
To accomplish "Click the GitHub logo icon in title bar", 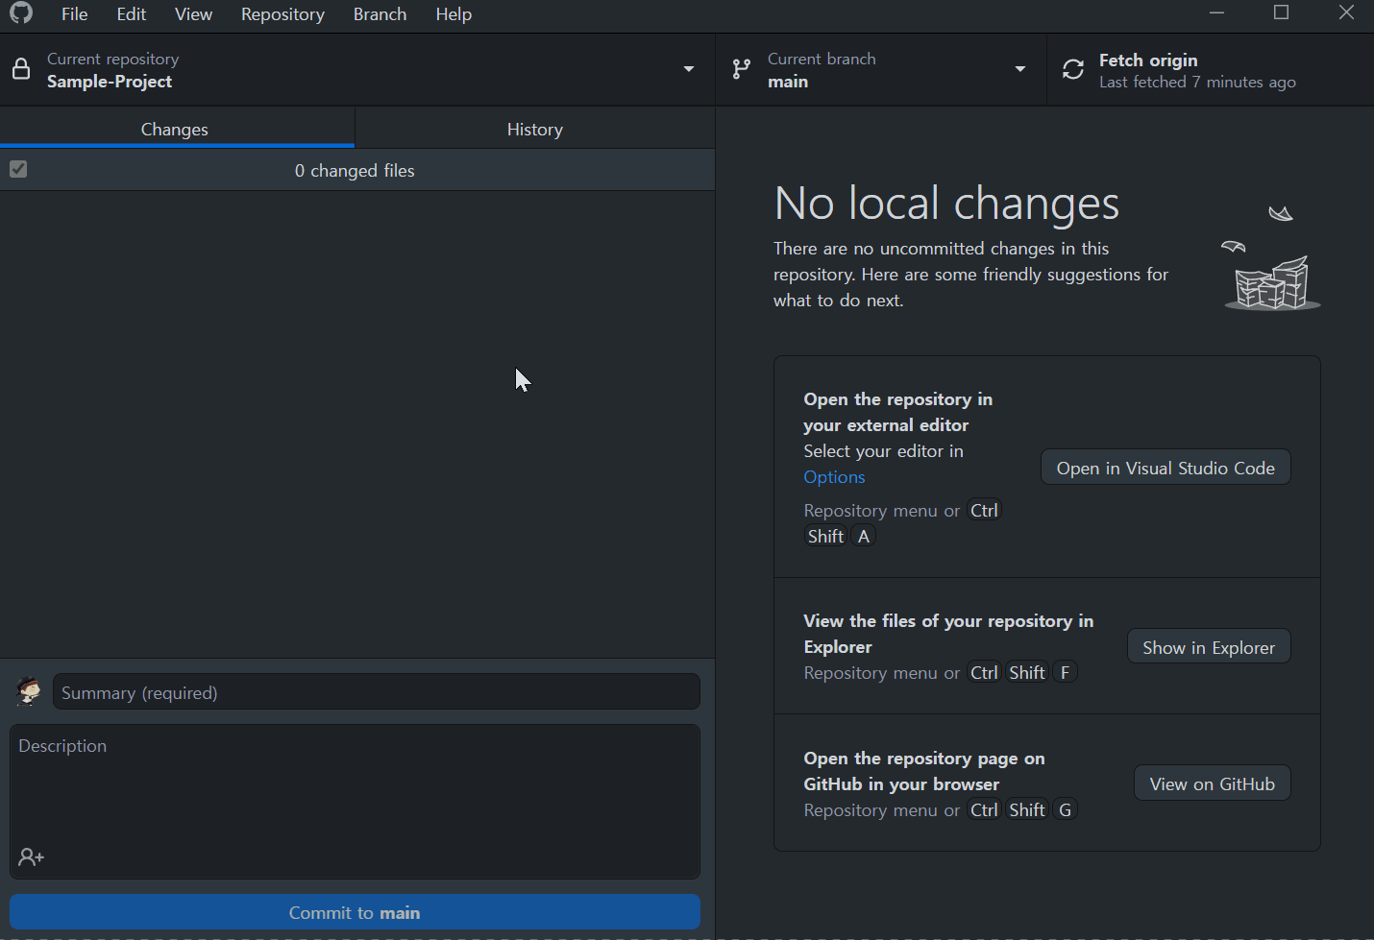I will pyautogui.click(x=21, y=13).
